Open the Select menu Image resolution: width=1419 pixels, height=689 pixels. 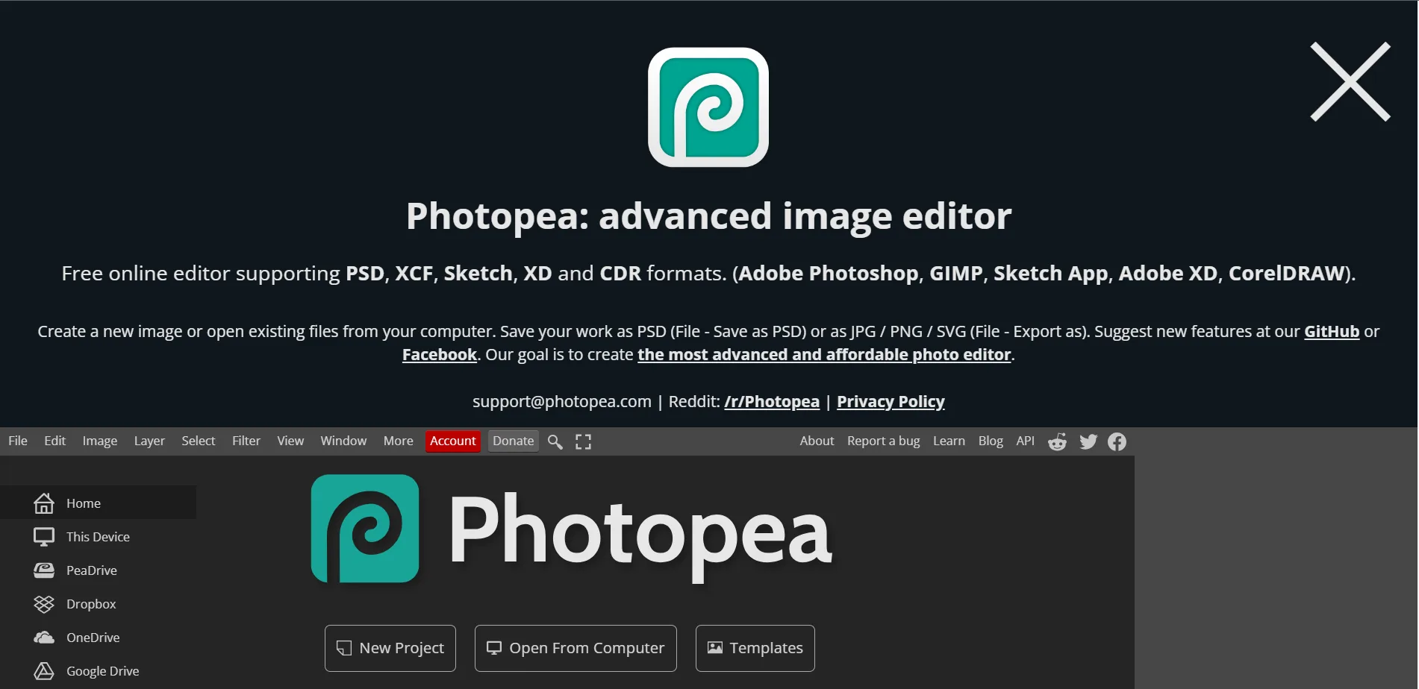[x=199, y=441]
